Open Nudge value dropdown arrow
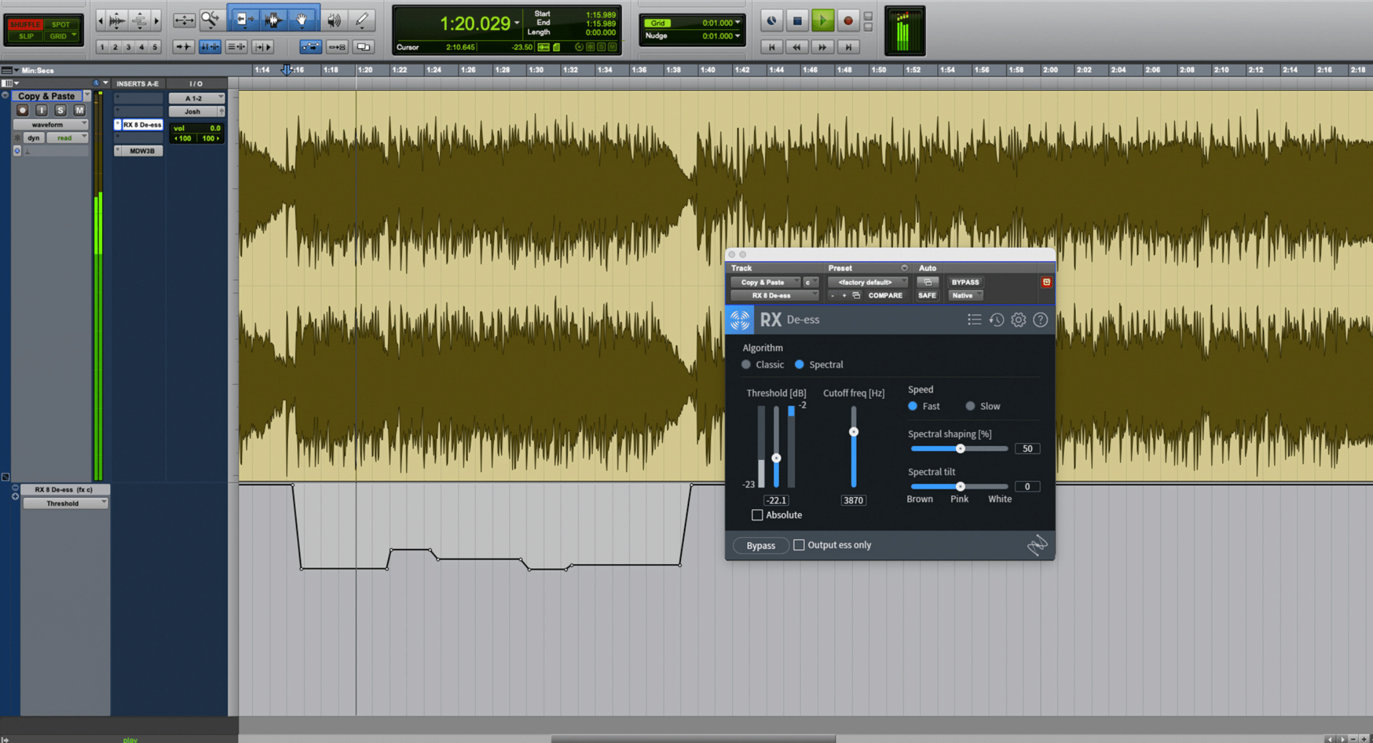Screen dimensions: 1373x743 click(x=738, y=36)
